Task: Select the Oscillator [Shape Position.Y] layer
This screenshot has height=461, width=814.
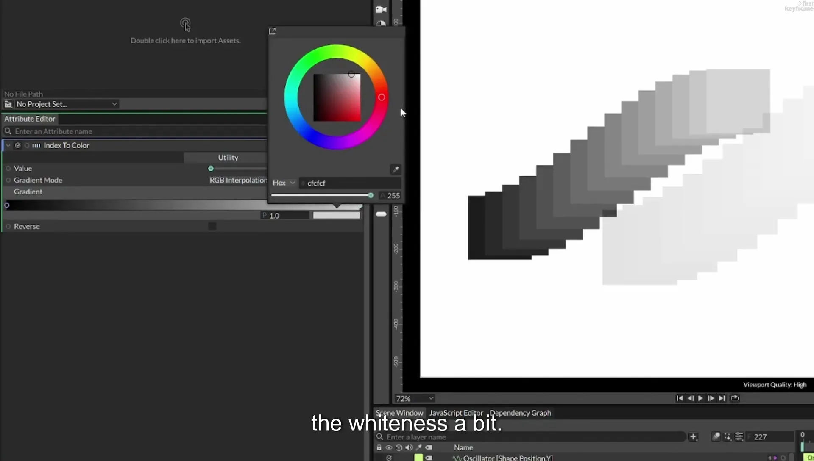Action: tap(507, 458)
